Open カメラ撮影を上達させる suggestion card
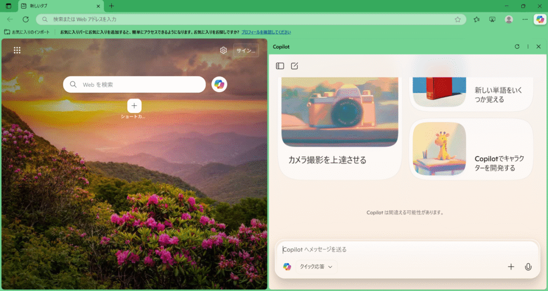This screenshot has height=291, width=548. [x=340, y=128]
